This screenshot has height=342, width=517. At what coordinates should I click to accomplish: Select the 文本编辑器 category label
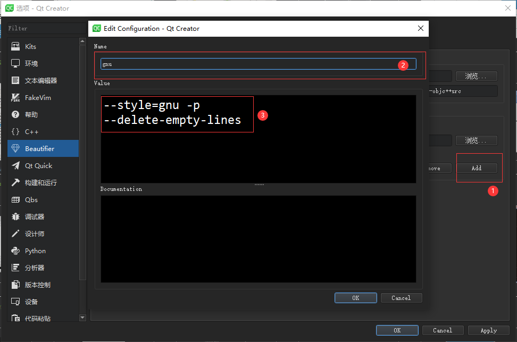coord(41,80)
